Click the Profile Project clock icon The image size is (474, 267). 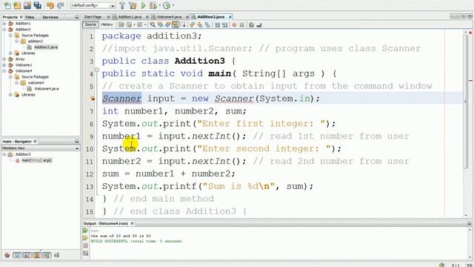pos(166,5)
